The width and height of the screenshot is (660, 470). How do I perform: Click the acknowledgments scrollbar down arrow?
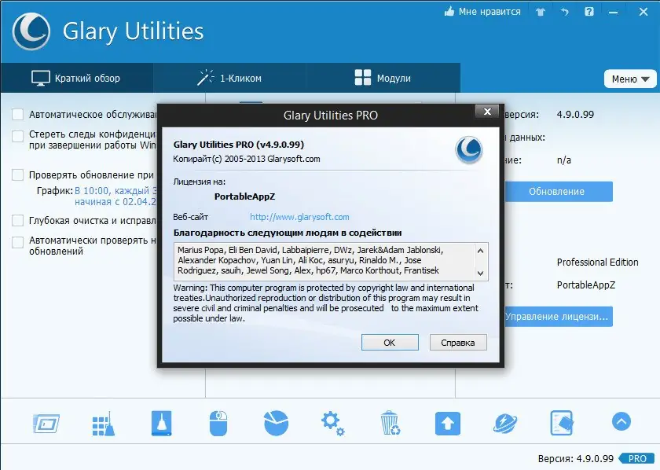[x=482, y=274]
